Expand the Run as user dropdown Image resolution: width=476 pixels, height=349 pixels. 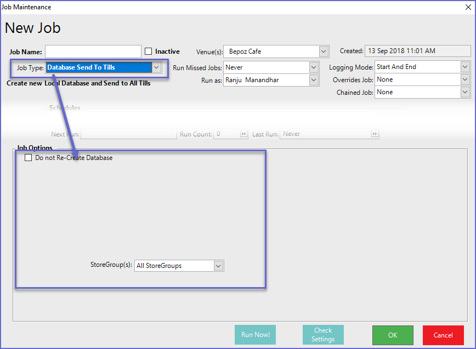[314, 80]
